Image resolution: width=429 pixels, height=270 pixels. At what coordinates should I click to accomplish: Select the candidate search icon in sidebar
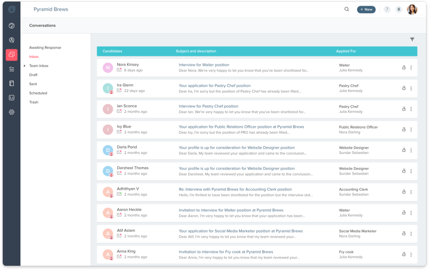tap(11, 40)
